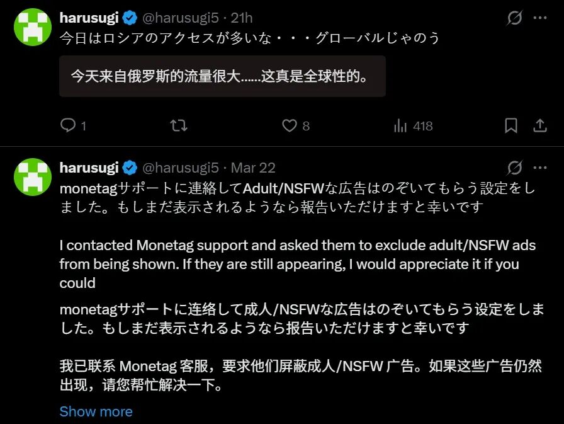The image size is (564, 424).
Task: Open harusugi profile name in first tweet
Action: pyautogui.click(x=89, y=18)
